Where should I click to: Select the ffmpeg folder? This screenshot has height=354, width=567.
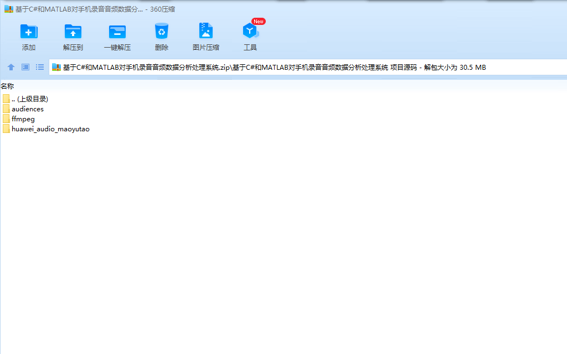pos(23,119)
